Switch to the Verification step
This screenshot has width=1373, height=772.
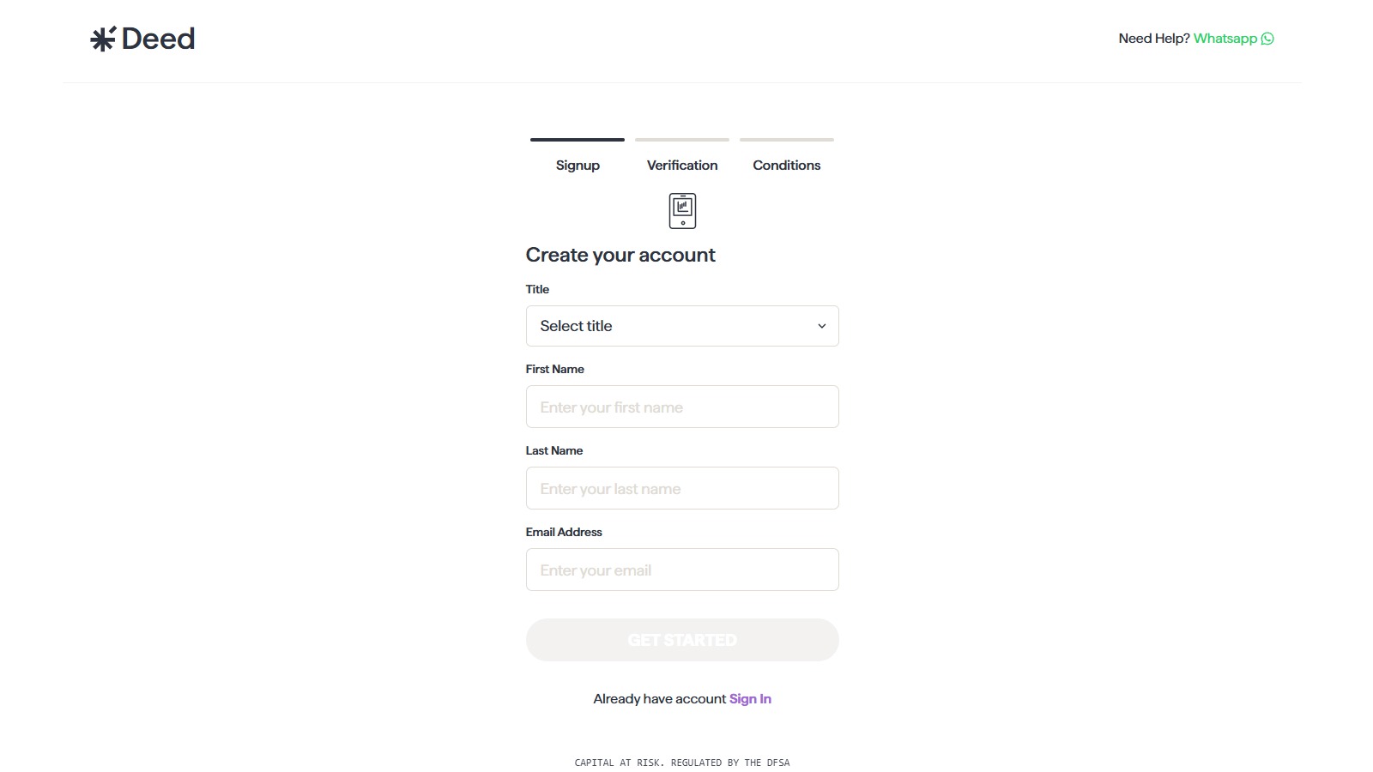click(x=681, y=165)
